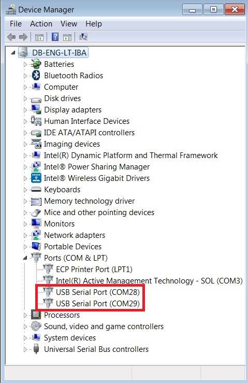Select Mice and other pointing devices
Screen dimensions: 248x383
coord(99,212)
